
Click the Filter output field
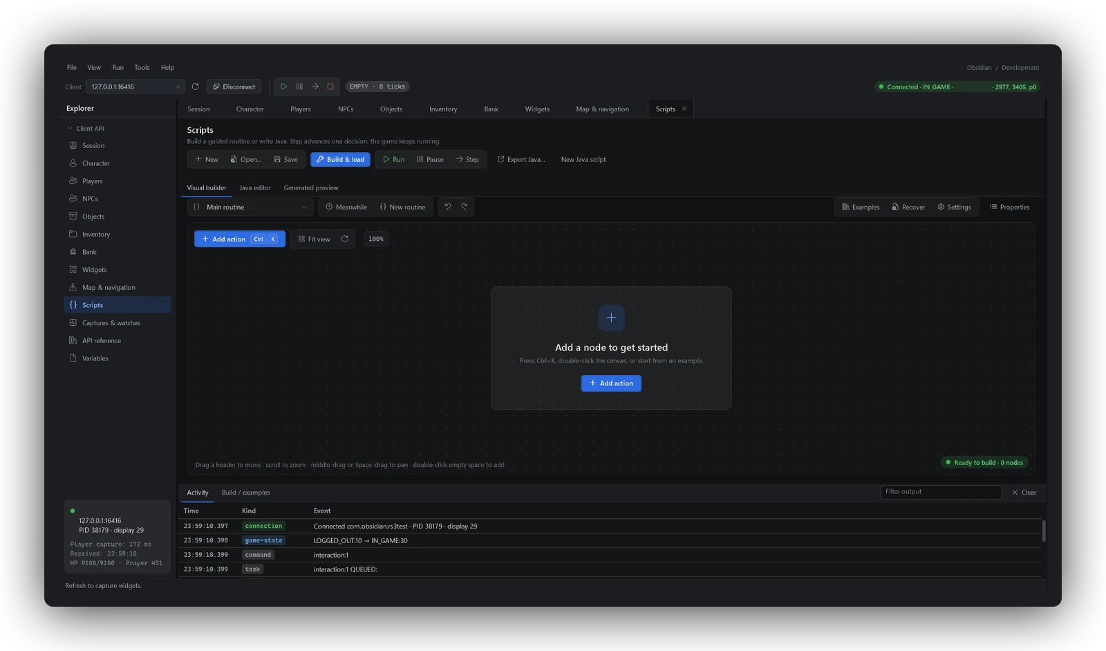(x=941, y=492)
